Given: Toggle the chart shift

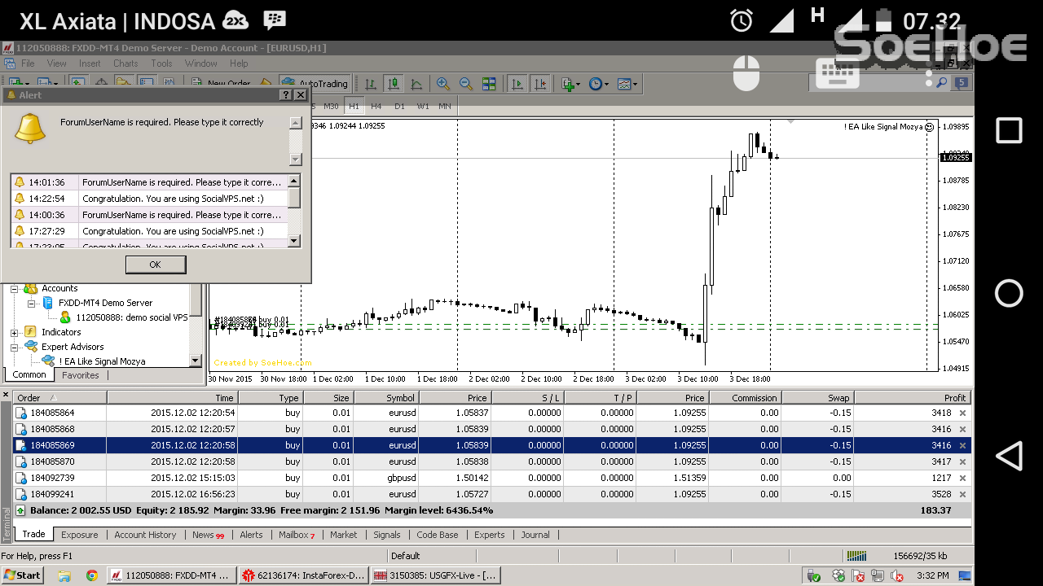Looking at the screenshot, I should coord(539,83).
